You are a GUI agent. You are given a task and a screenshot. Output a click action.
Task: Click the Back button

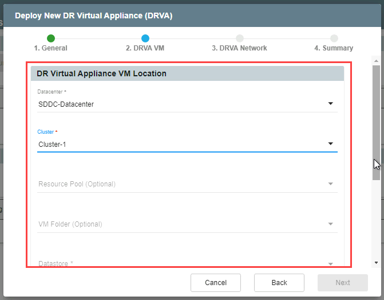(x=279, y=283)
